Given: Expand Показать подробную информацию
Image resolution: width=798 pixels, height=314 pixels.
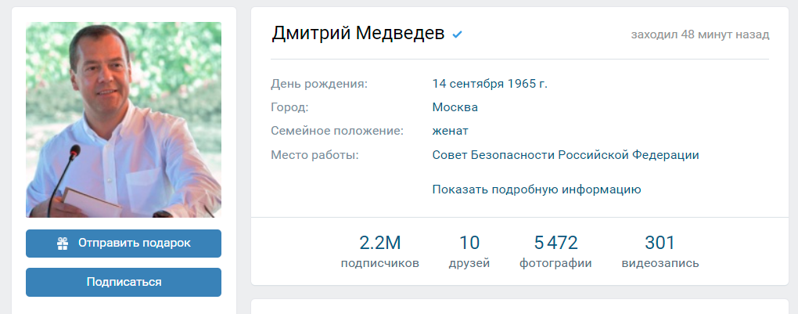Looking at the screenshot, I should (537, 189).
